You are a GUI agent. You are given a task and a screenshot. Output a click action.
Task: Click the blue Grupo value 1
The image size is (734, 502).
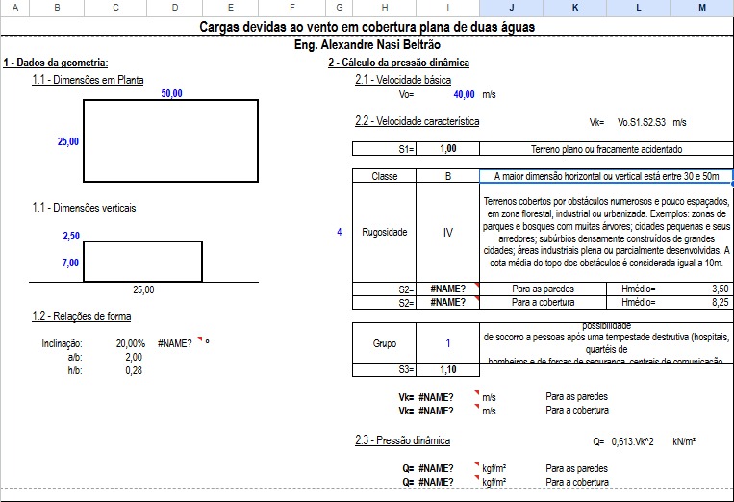pos(448,343)
